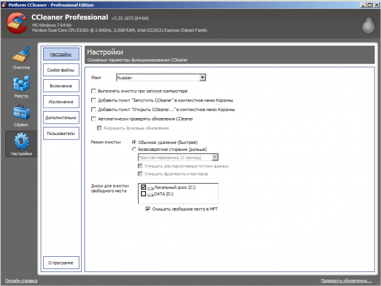The width and height of the screenshot is (381, 286).
Task: Toggle Очищать свободное место в MFT
Action: (148, 209)
